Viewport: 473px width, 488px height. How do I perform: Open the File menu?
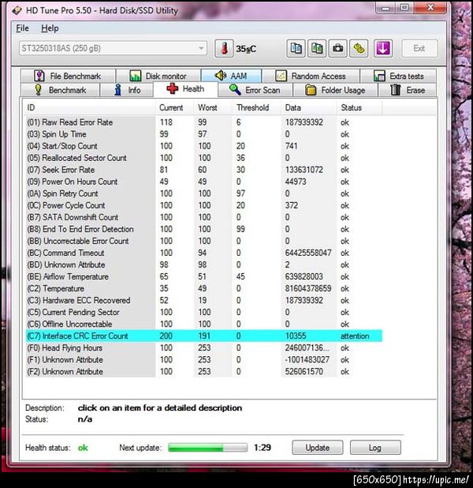[22, 28]
